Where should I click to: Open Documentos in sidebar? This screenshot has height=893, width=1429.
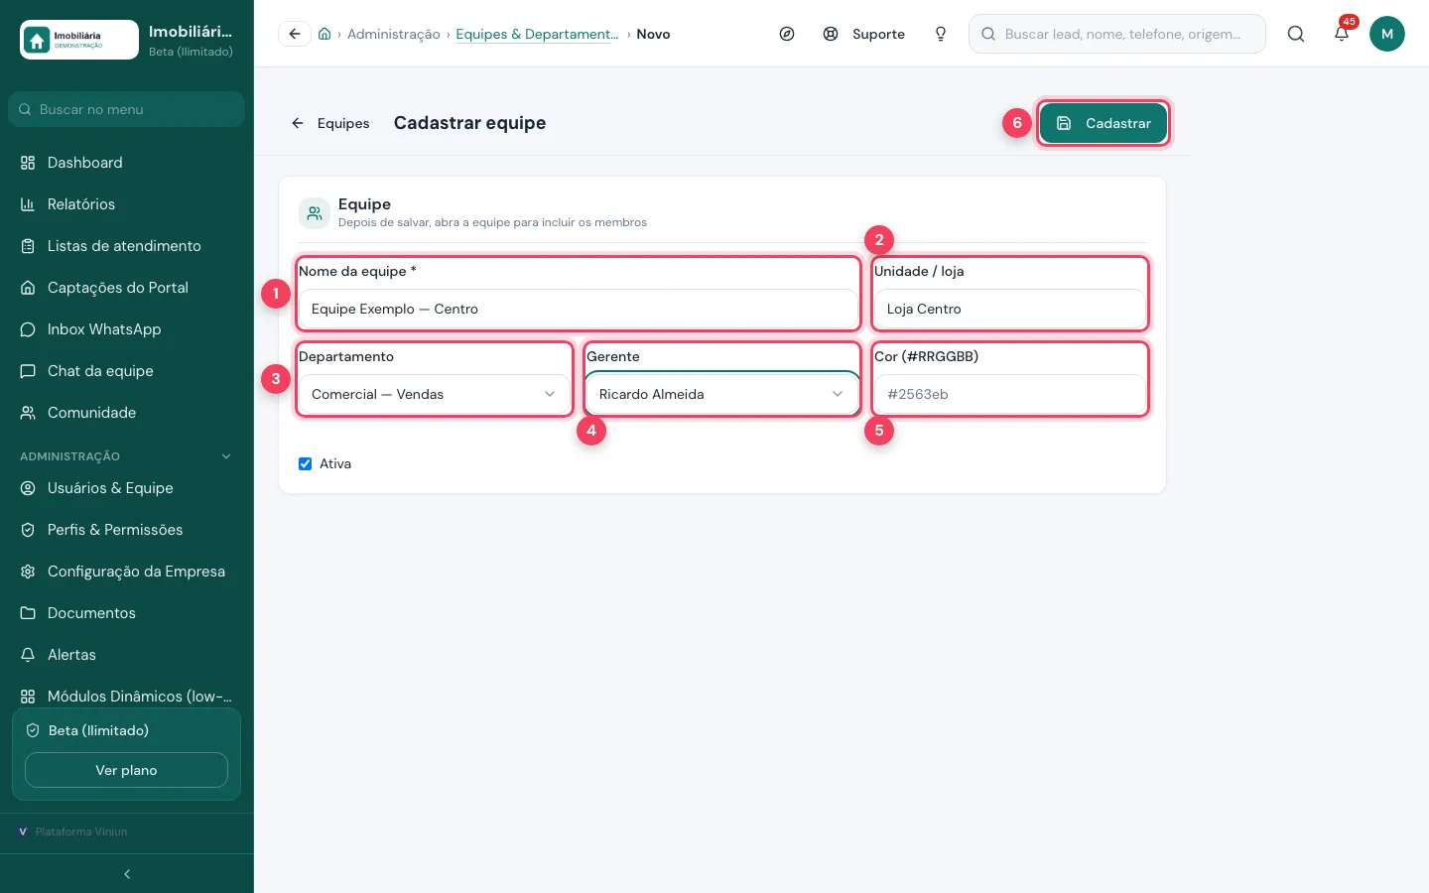click(x=127, y=613)
